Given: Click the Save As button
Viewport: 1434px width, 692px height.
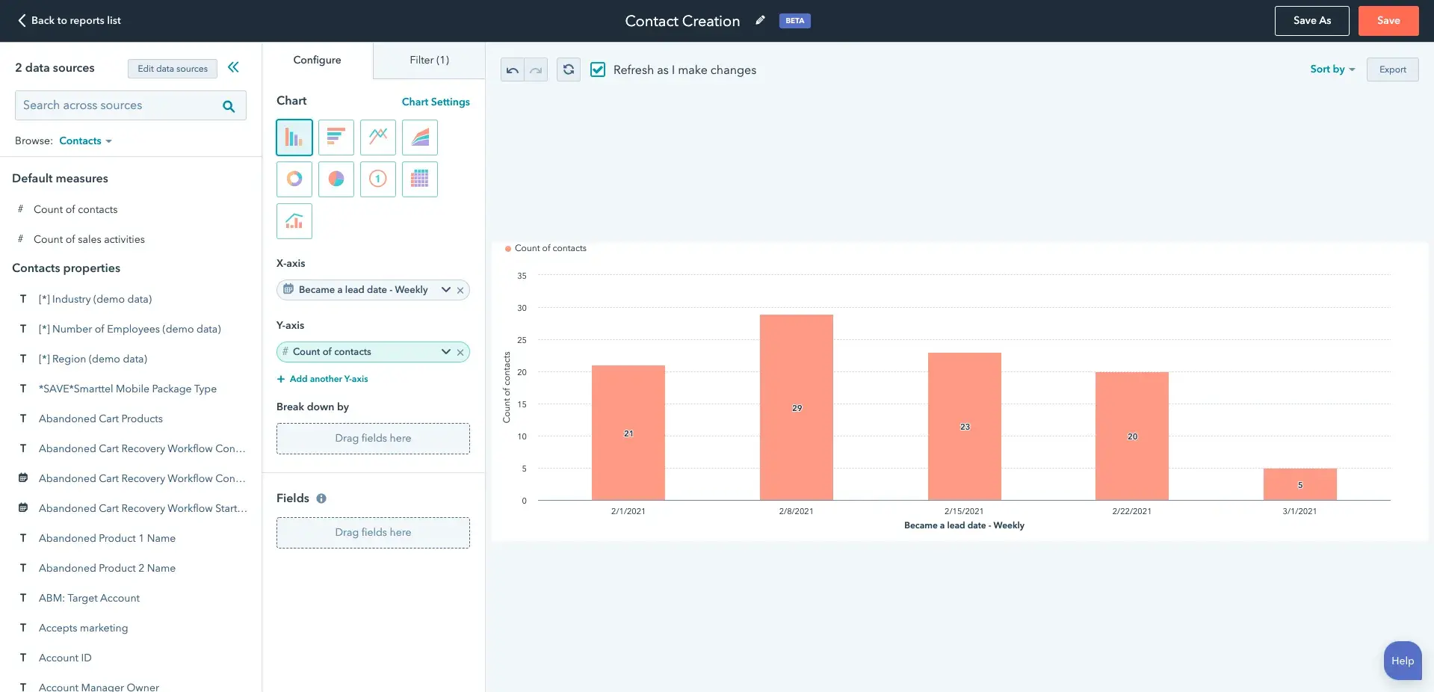Looking at the screenshot, I should point(1311,20).
